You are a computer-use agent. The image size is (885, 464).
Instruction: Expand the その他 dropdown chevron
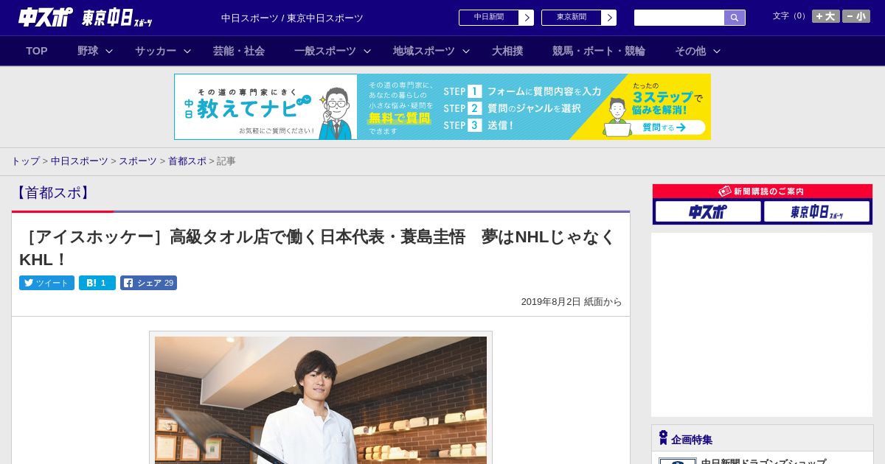coord(717,51)
